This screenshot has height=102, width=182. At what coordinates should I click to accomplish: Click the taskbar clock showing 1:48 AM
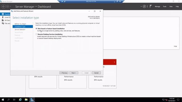pos(172,99)
